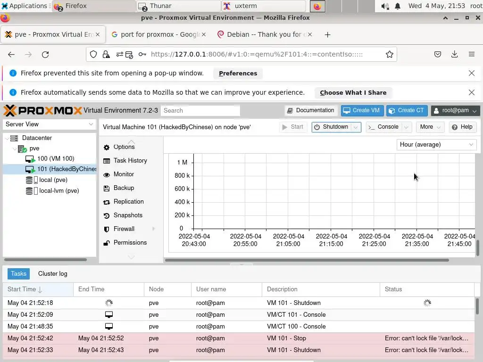
Task: Click the pop-up Preferences button
Action: [x=238, y=73]
